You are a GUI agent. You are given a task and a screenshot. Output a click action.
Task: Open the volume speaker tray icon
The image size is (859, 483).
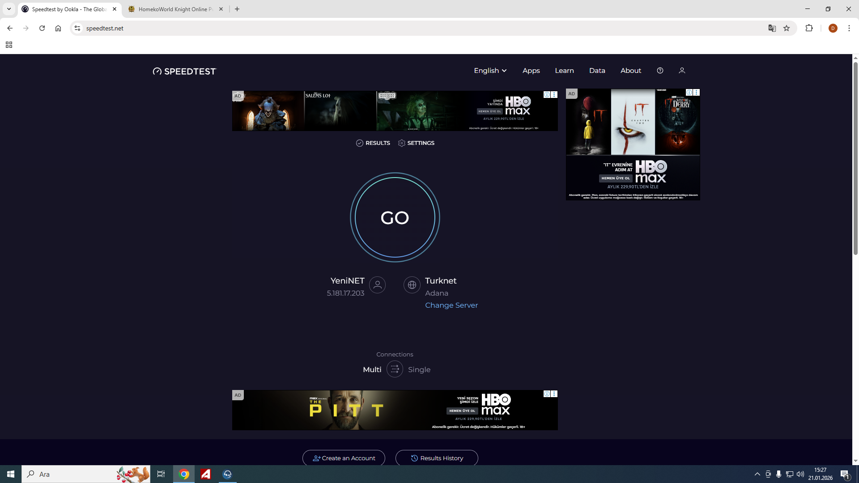(x=800, y=474)
